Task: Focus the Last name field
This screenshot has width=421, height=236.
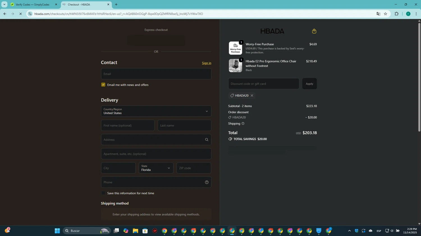Action: tap(184, 125)
